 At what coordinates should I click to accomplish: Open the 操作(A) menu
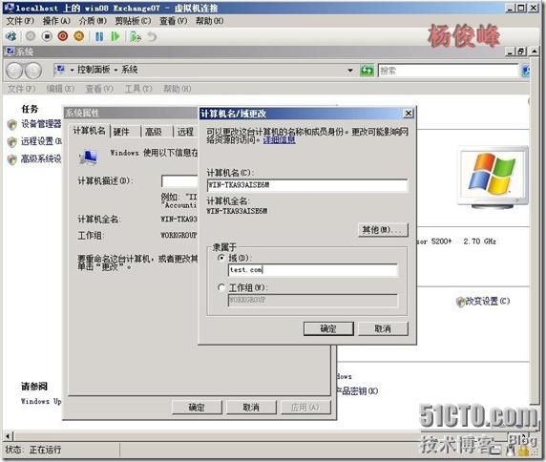pos(56,21)
